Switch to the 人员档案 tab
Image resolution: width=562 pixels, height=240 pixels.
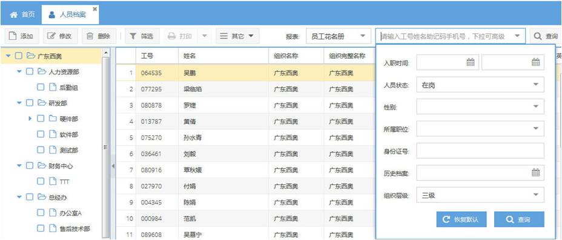click(70, 15)
